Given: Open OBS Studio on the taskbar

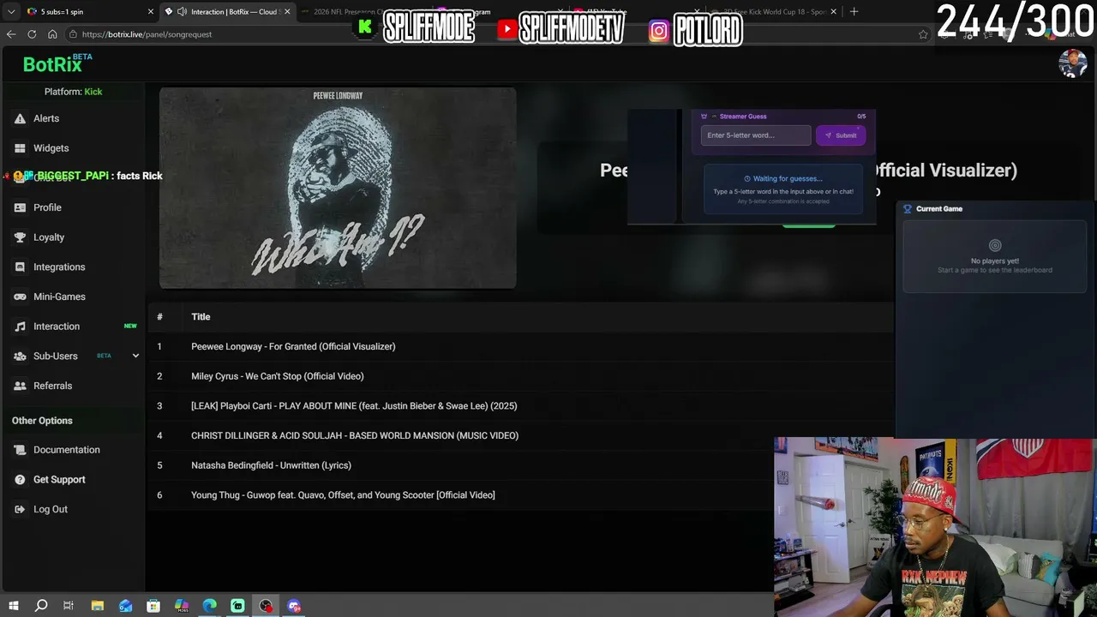Looking at the screenshot, I should click(266, 606).
